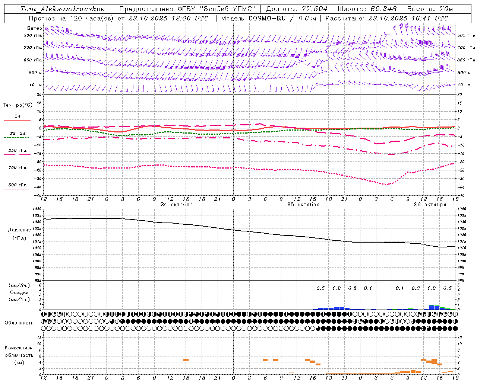Click the Облачность cloud cover label

click(19, 323)
